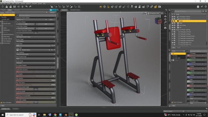Click the Max Samples slider
Image resolution: width=208 pixels, height=117 pixels.
pos(33,80)
